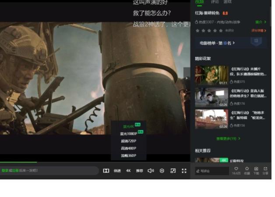The width and height of the screenshot is (275, 197).
Task: Click the green 查看更多(19) link
Action: (x=228, y=139)
